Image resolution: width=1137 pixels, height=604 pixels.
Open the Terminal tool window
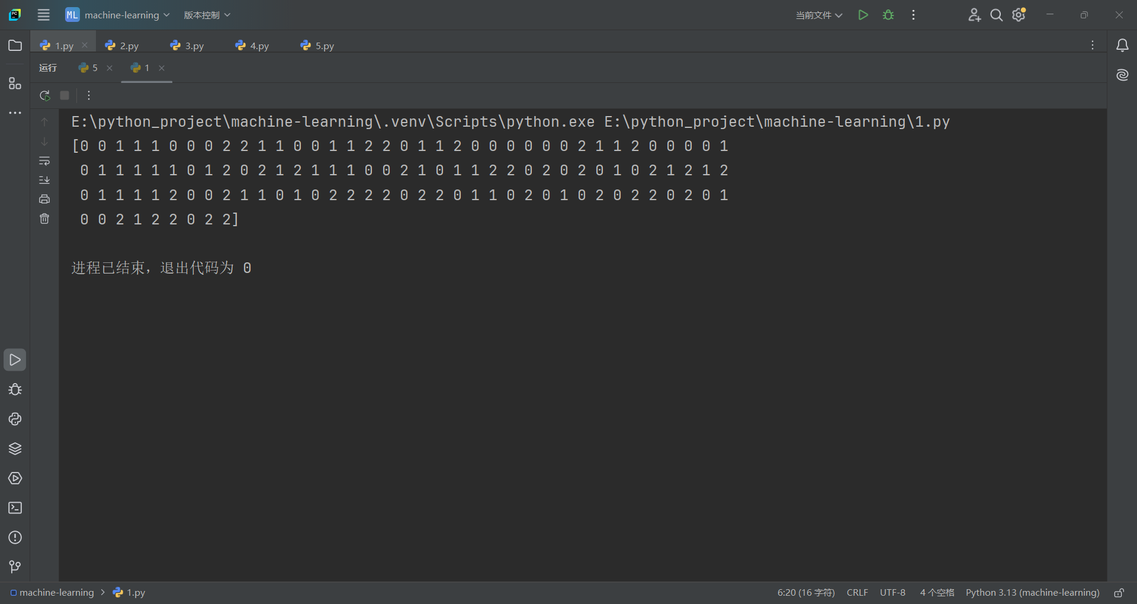[15, 508]
